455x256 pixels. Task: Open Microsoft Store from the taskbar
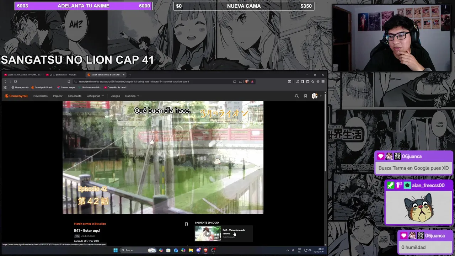(168, 250)
